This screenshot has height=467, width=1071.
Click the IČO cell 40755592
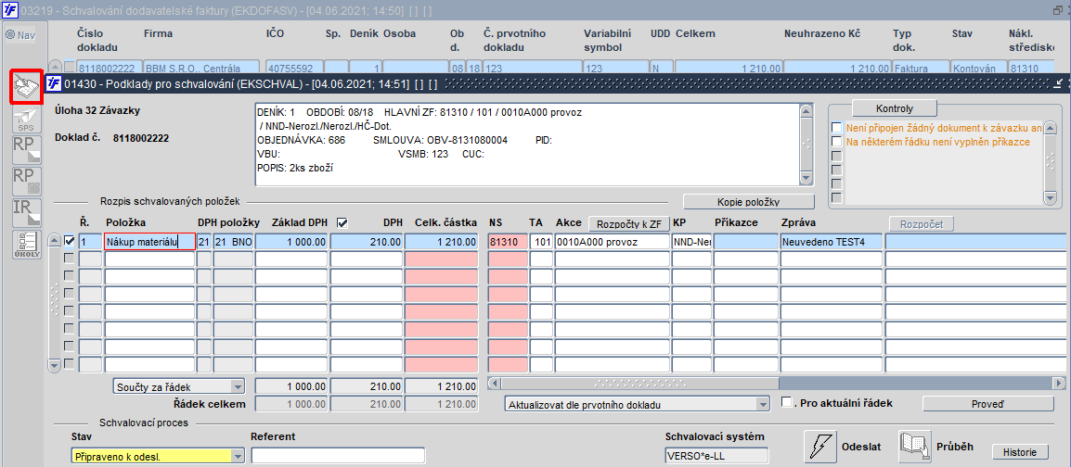click(x=293, y=68)
